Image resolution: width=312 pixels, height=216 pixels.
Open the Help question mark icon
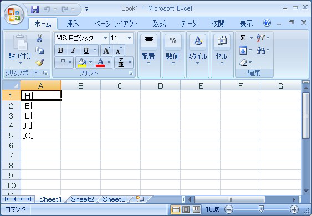(x=267, y=23)
